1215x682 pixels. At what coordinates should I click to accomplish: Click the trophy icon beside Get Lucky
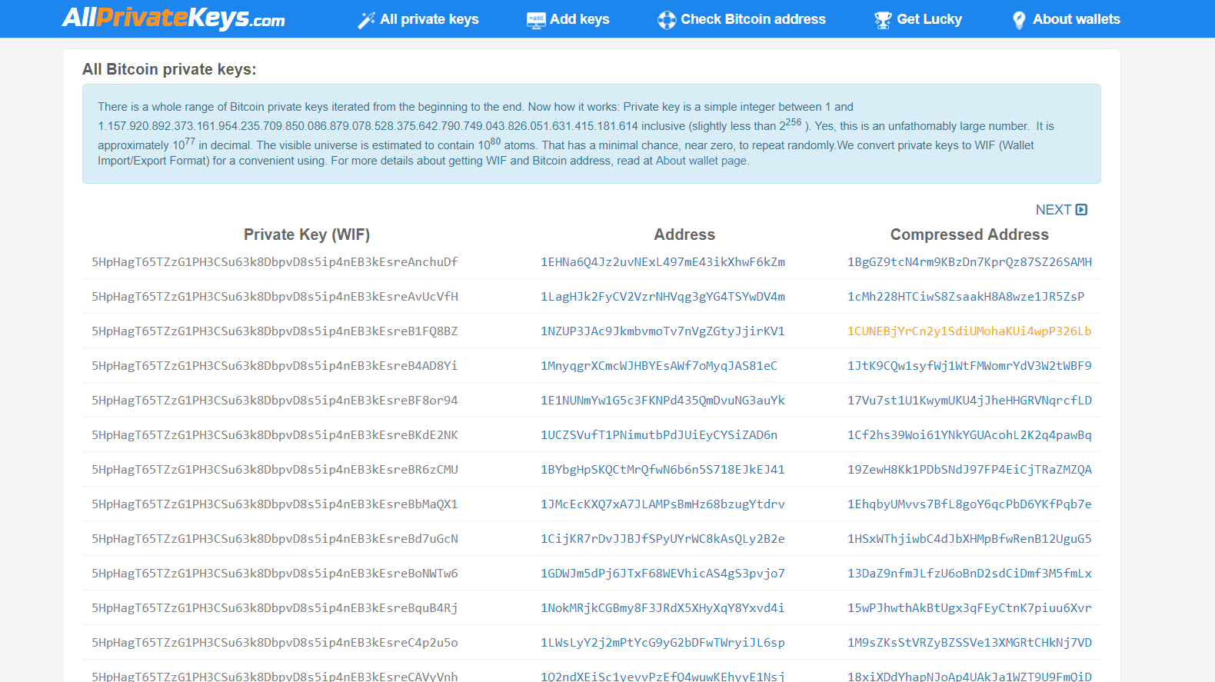883,20
